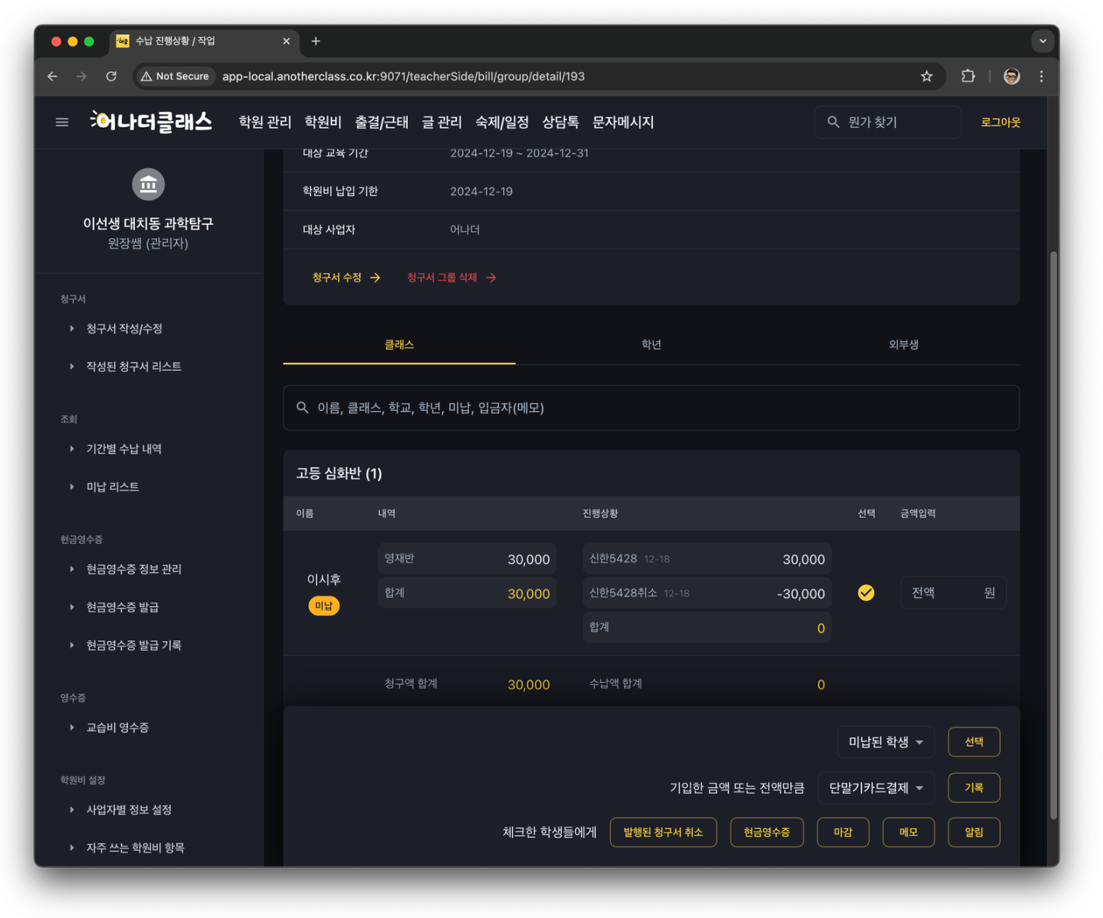Bookmark this page with the star icon
This screenshot has height=918, width=1103.
click(x=926, y=76)
